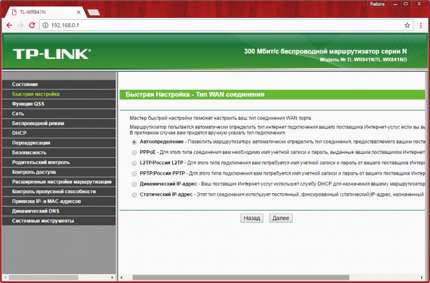Expand the Сеть menu section
The height and width of the screenshot is (283, 430).
58,114
